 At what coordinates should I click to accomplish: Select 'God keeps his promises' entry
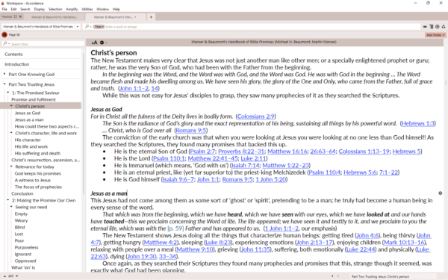38,173
